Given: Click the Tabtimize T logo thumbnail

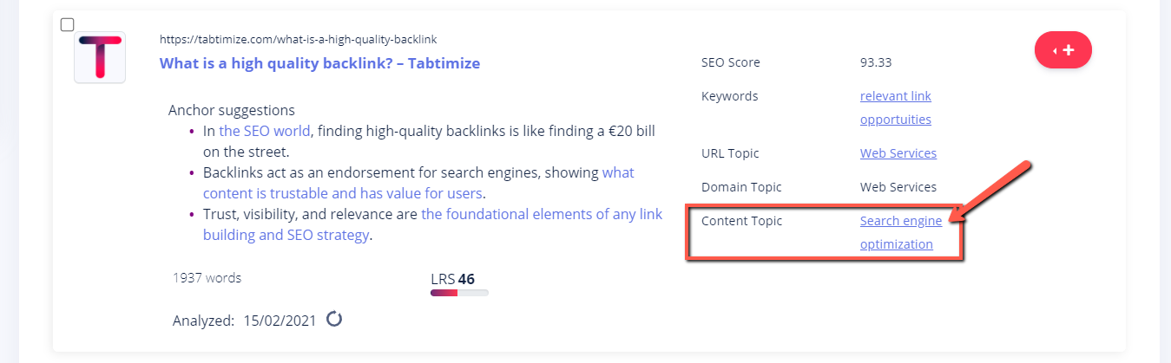Looking at the screenshot, I should pos(100,57).
